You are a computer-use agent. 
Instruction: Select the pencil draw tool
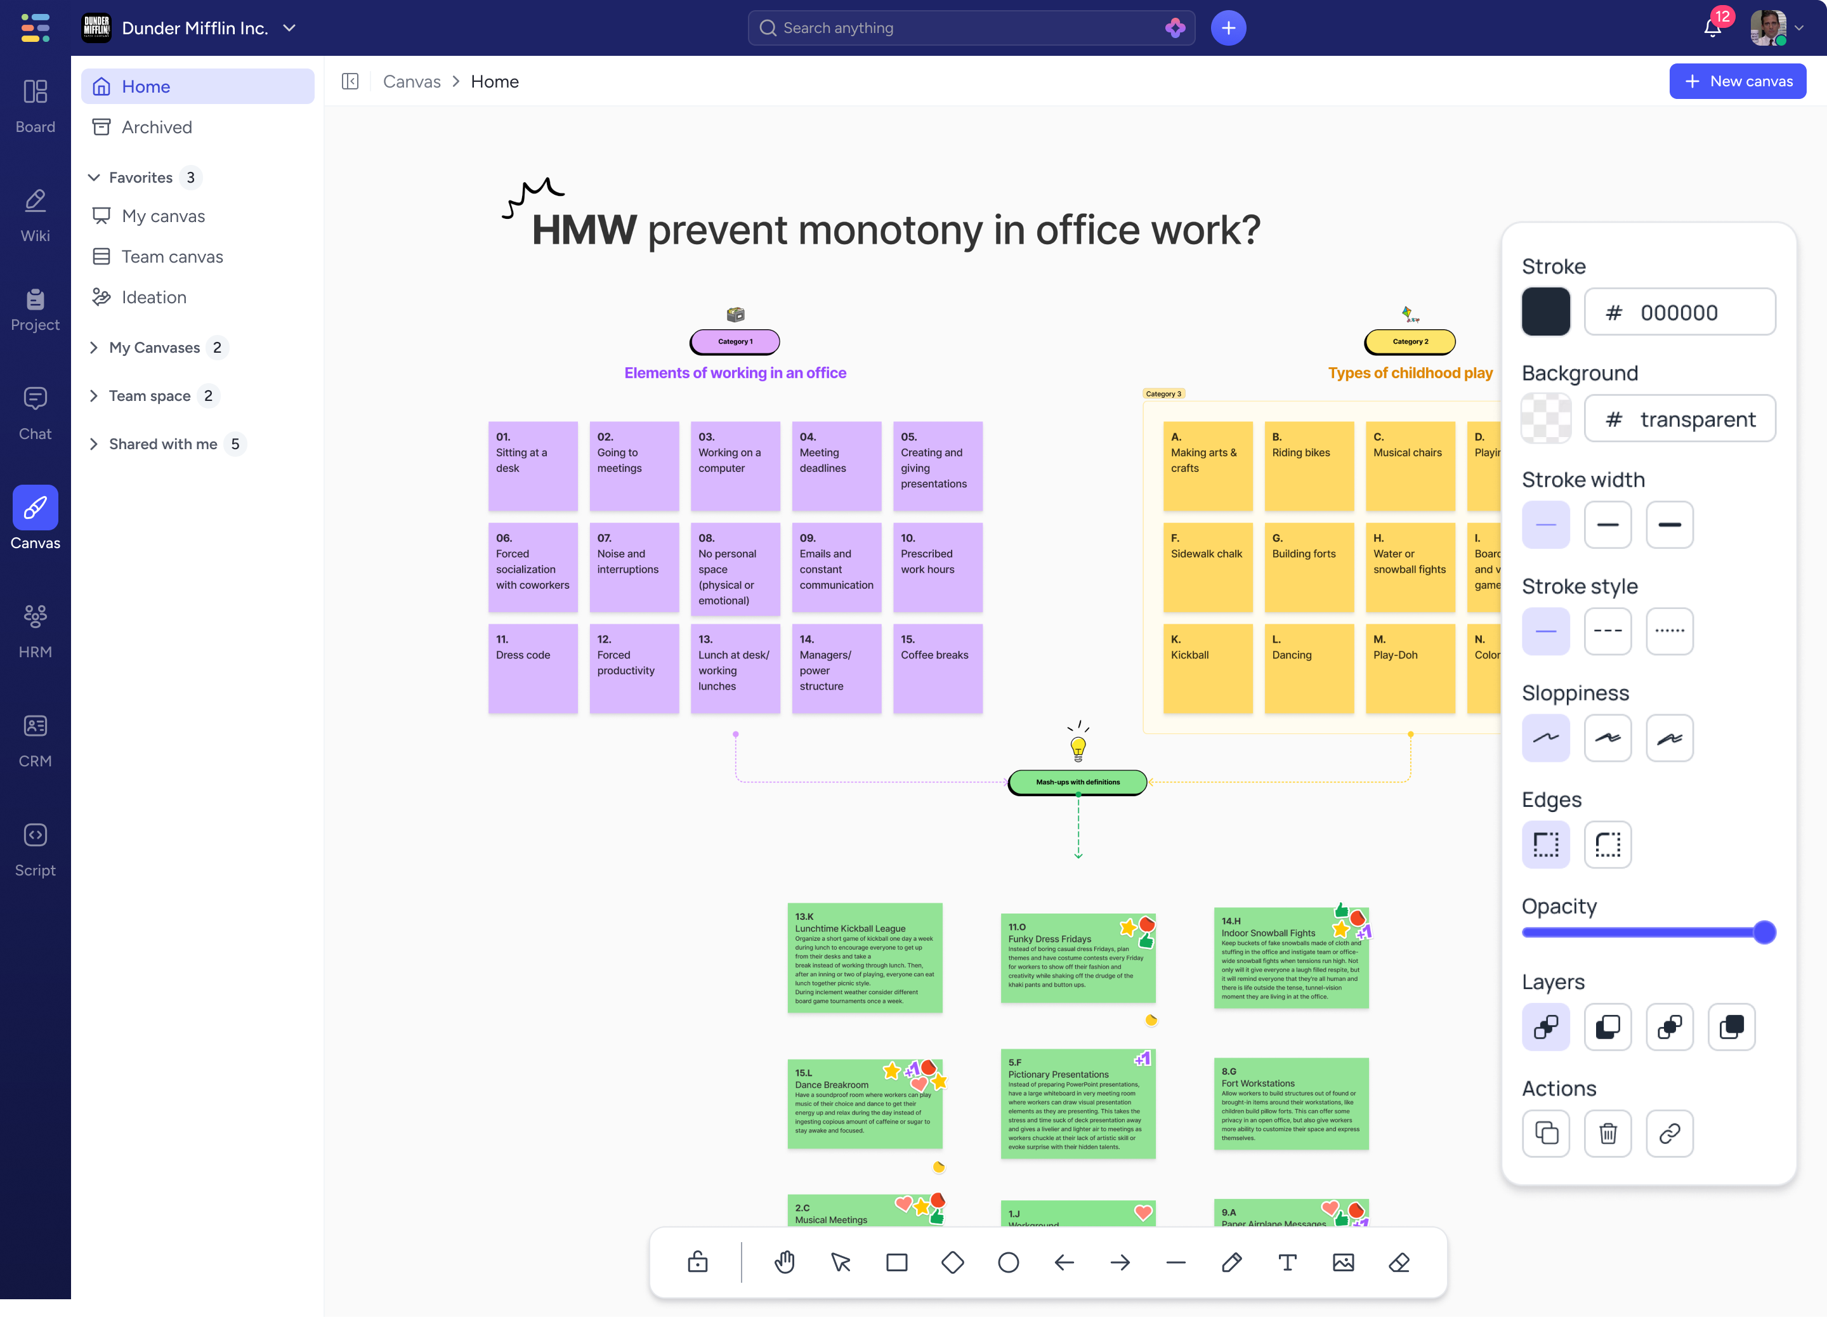click(1231, 1262)
